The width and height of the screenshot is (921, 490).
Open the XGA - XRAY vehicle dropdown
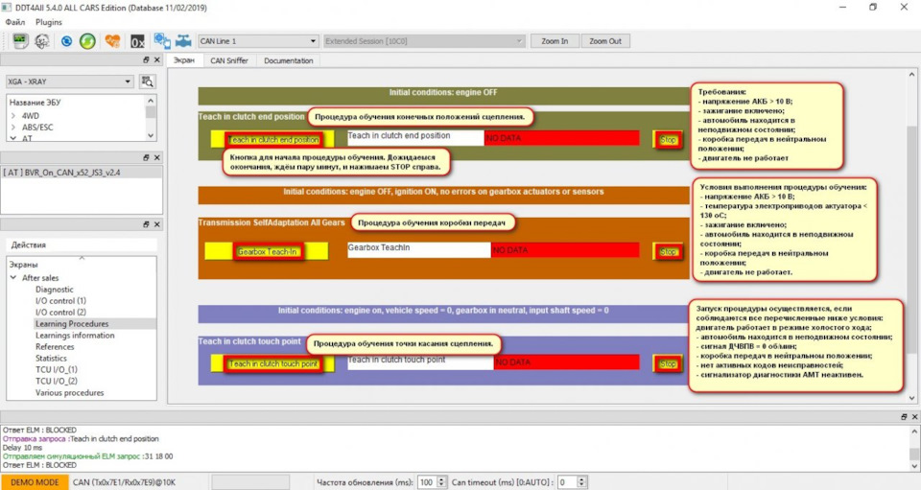(x=70, y=82)
